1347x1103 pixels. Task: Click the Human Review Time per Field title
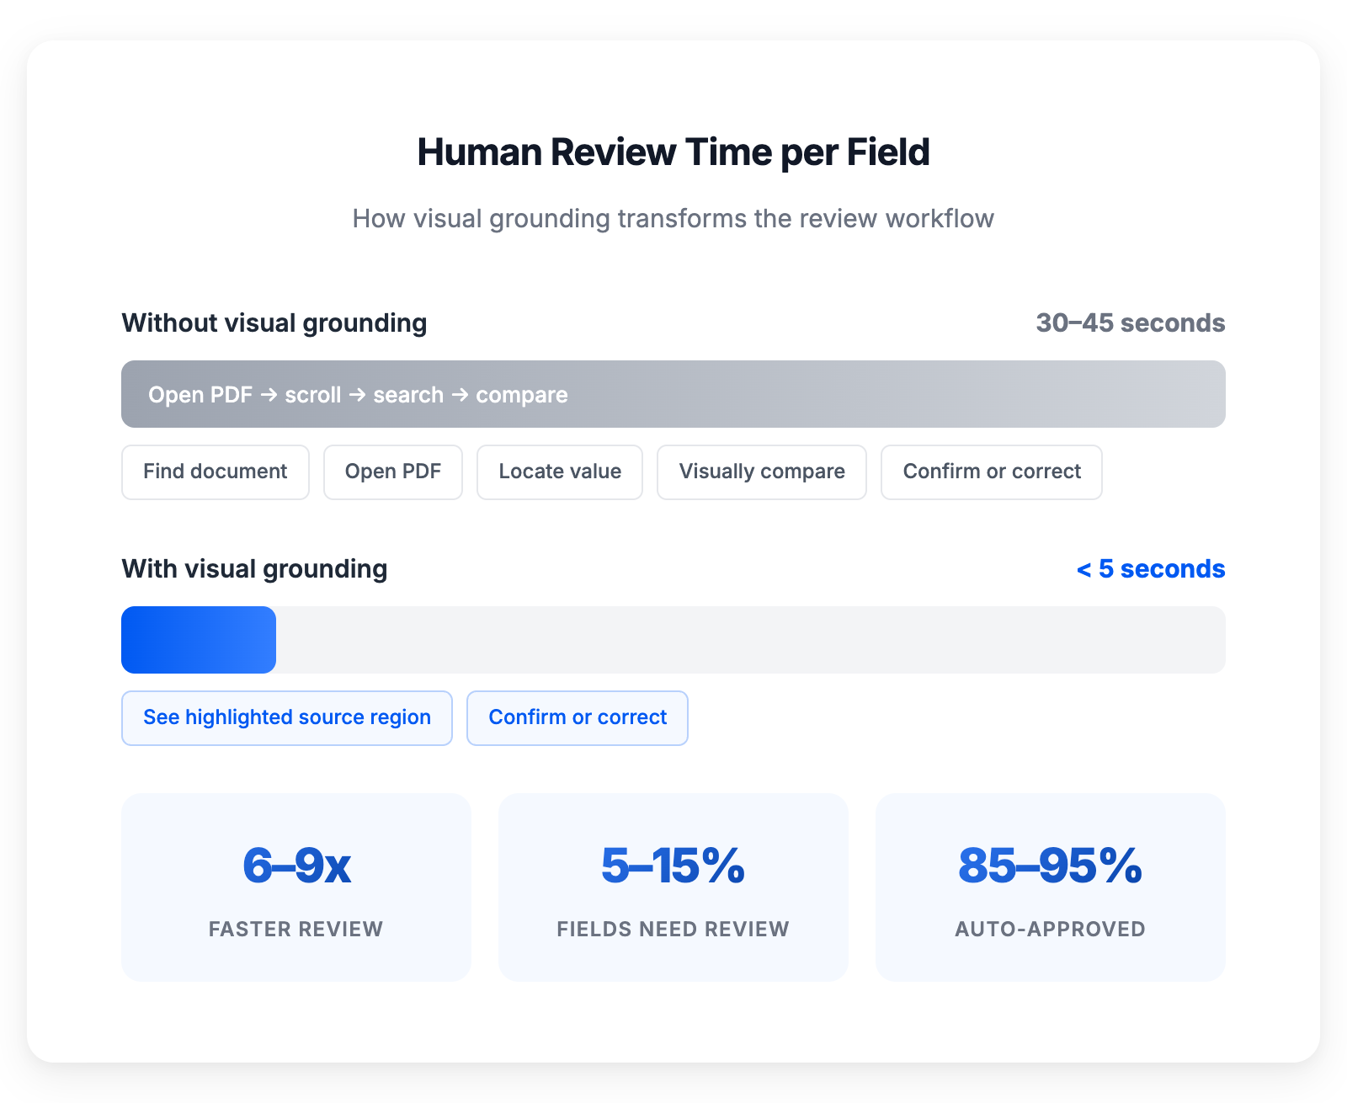point(673,152)
